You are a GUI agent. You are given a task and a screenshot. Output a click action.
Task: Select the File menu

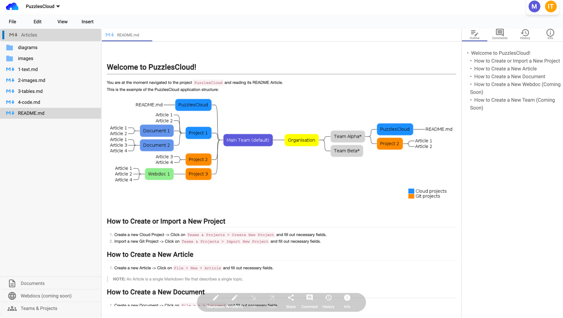point(12,21)
